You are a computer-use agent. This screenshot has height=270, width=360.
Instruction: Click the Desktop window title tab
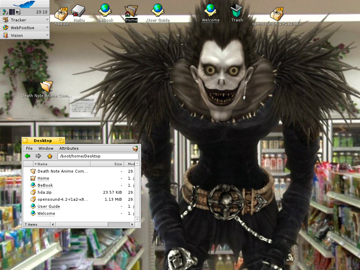coord(43,141)
